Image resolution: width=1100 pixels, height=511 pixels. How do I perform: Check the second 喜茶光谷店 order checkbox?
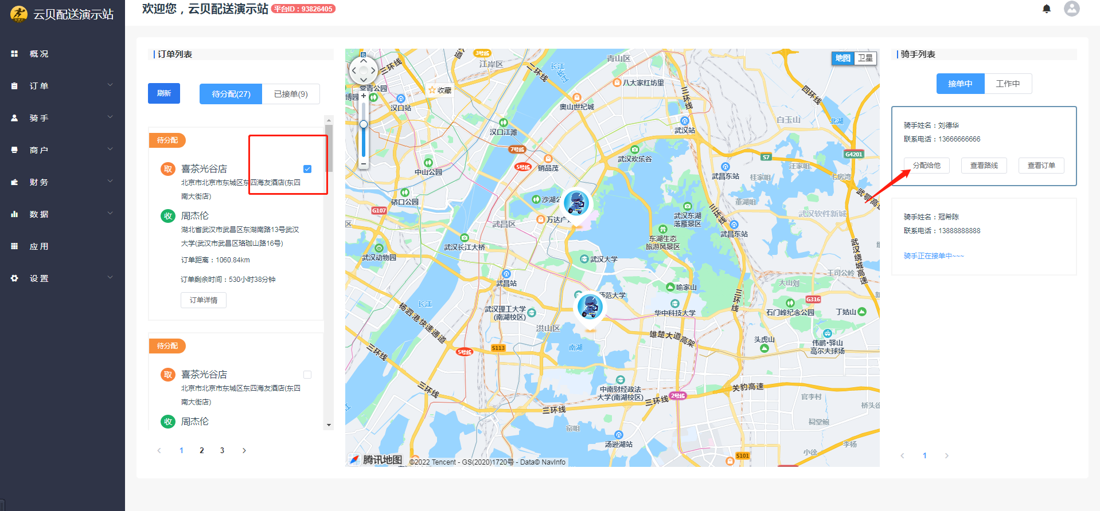(x=307, y=375)
